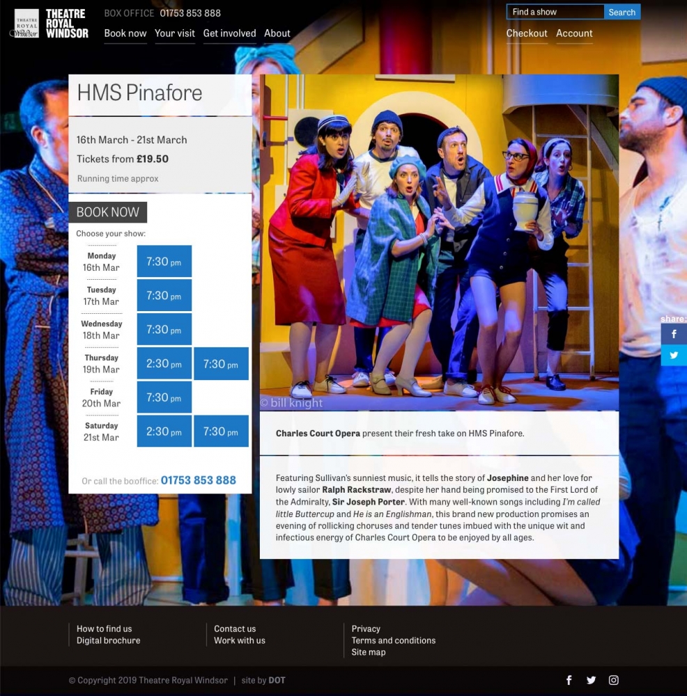Viewport: 687px width, 696px height.
Task: Click the £19.50 ticket price
Action: pyautogui.click(x=153, y=159)
